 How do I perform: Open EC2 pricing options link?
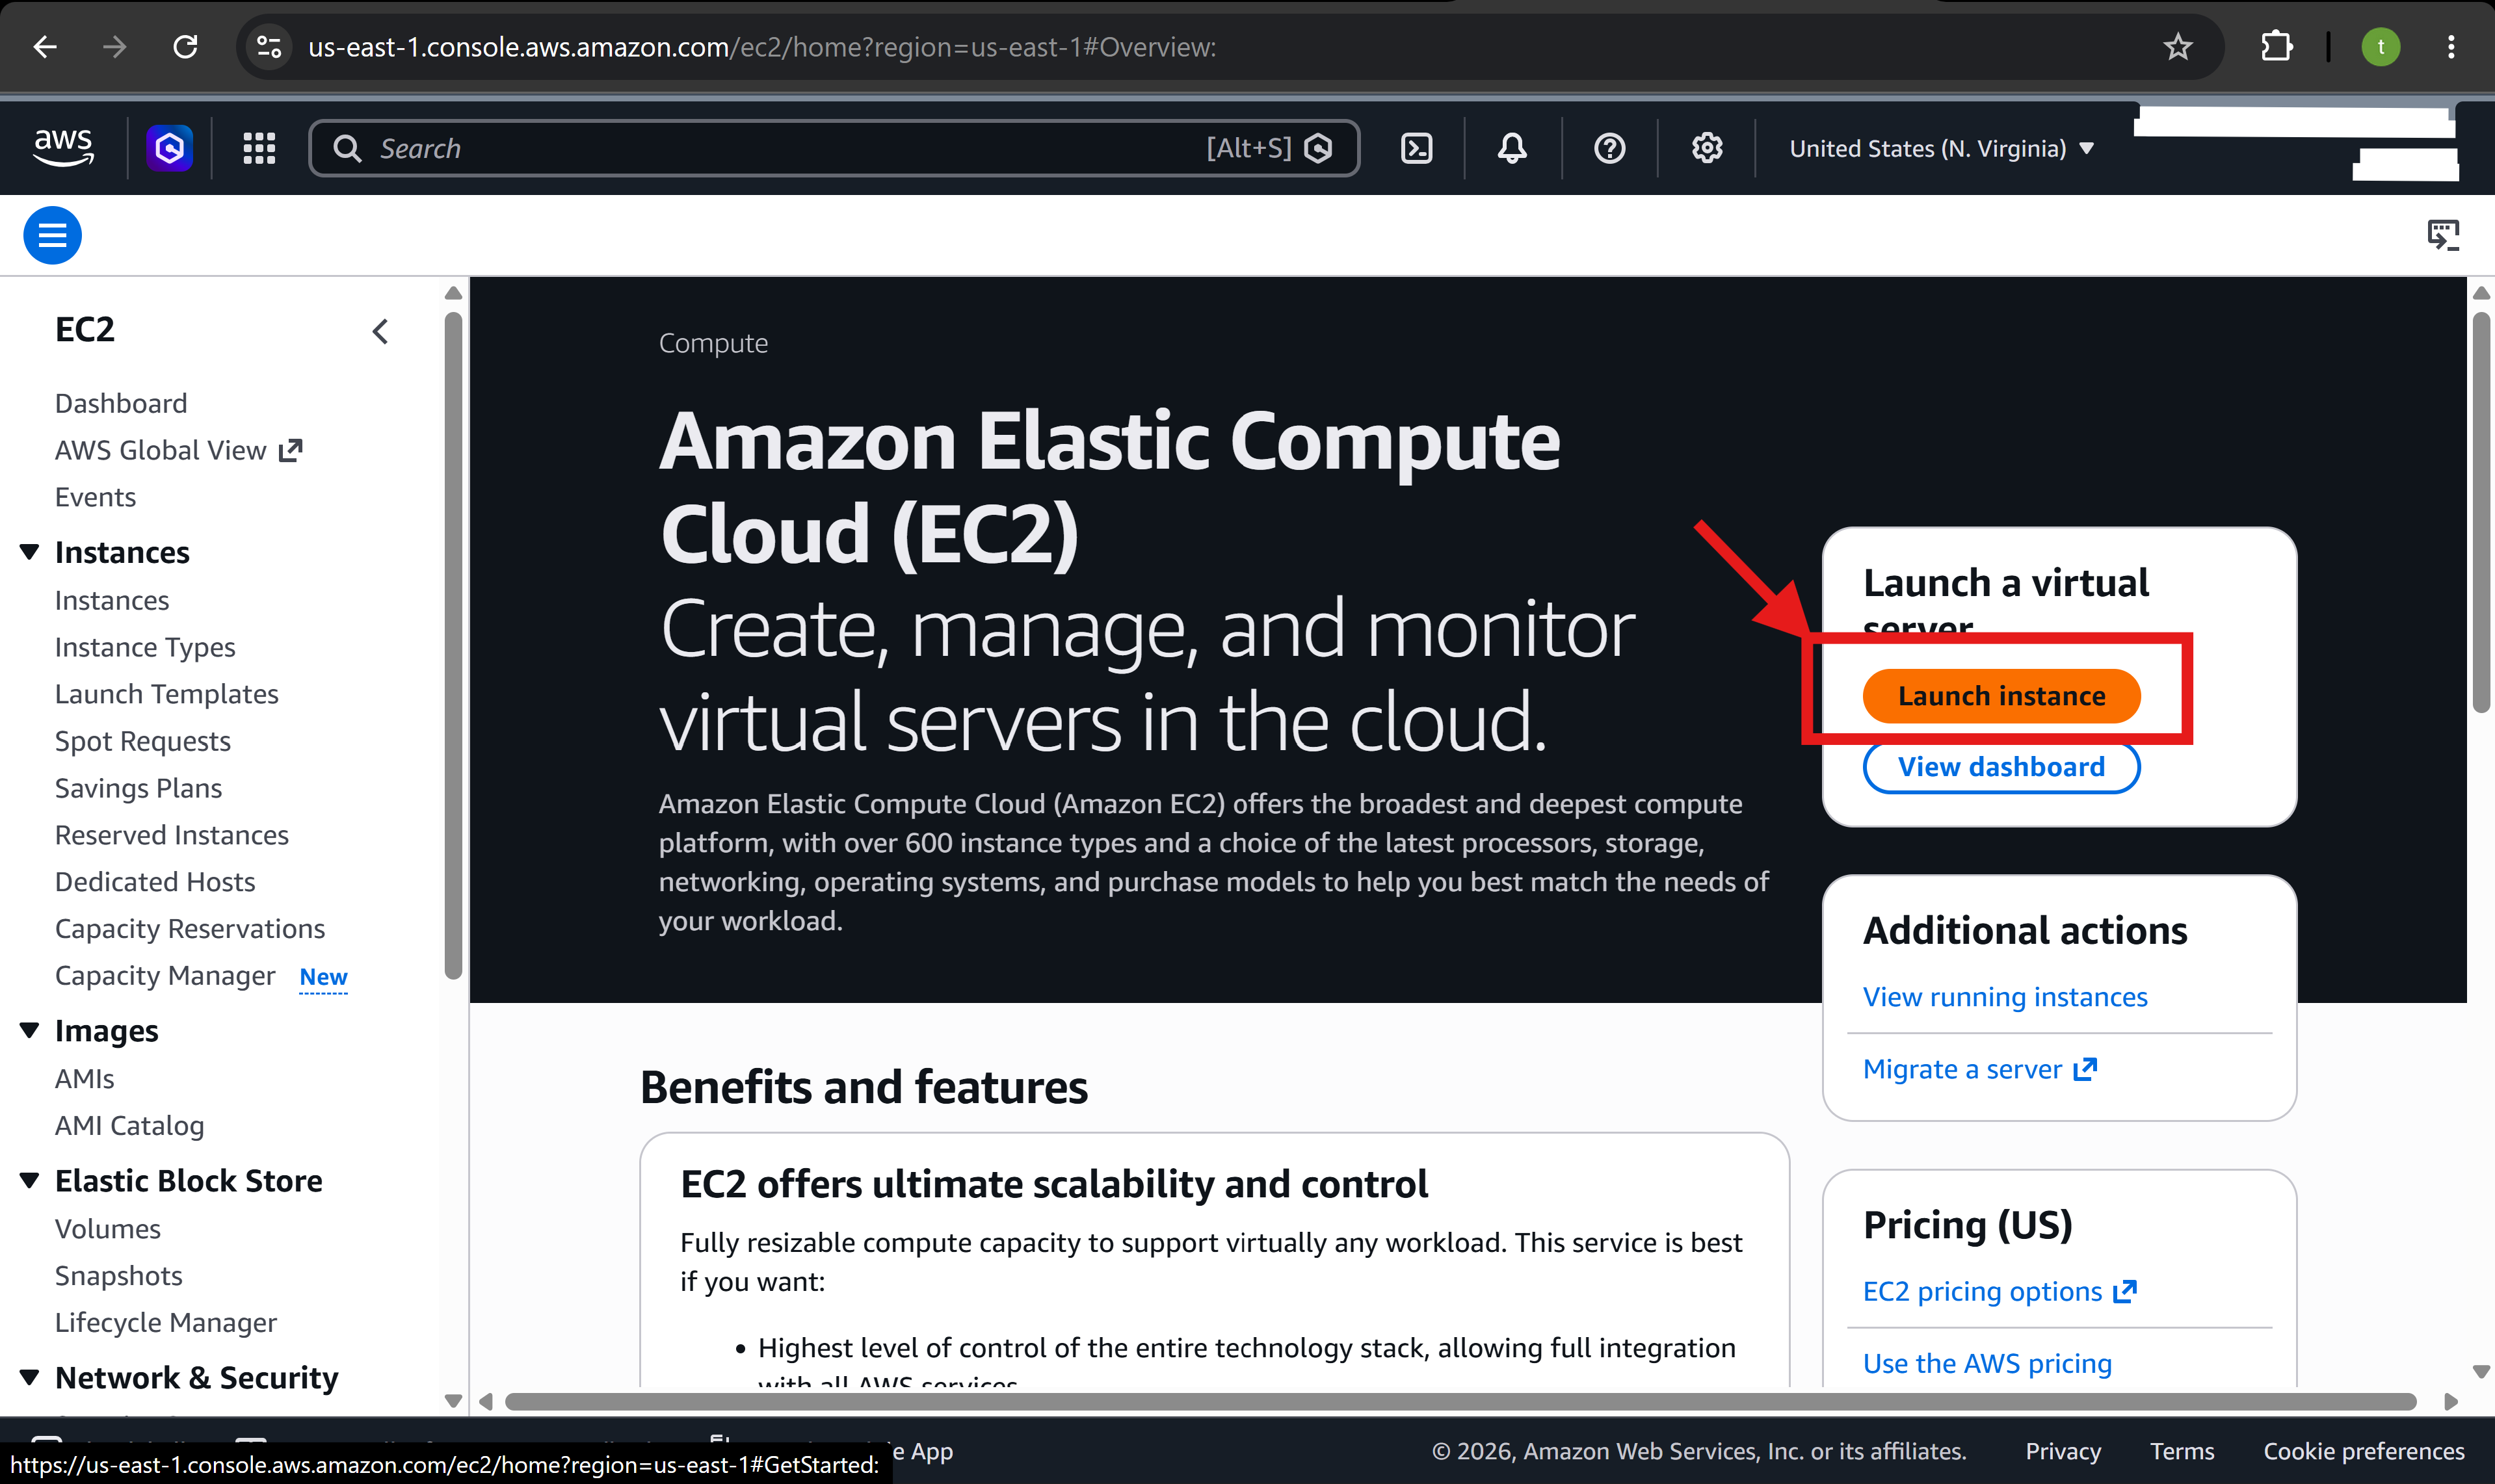click(2000, 1291)
